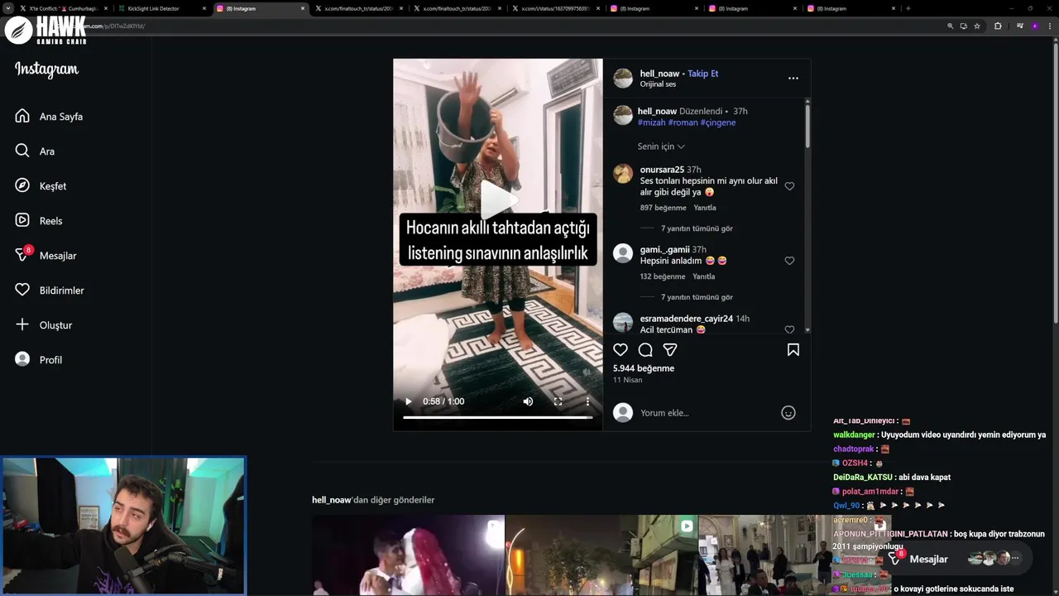Screen dimensions: 1059x596
Task: Click esramadendere_cayir24 profile picture
Action: 623,322
